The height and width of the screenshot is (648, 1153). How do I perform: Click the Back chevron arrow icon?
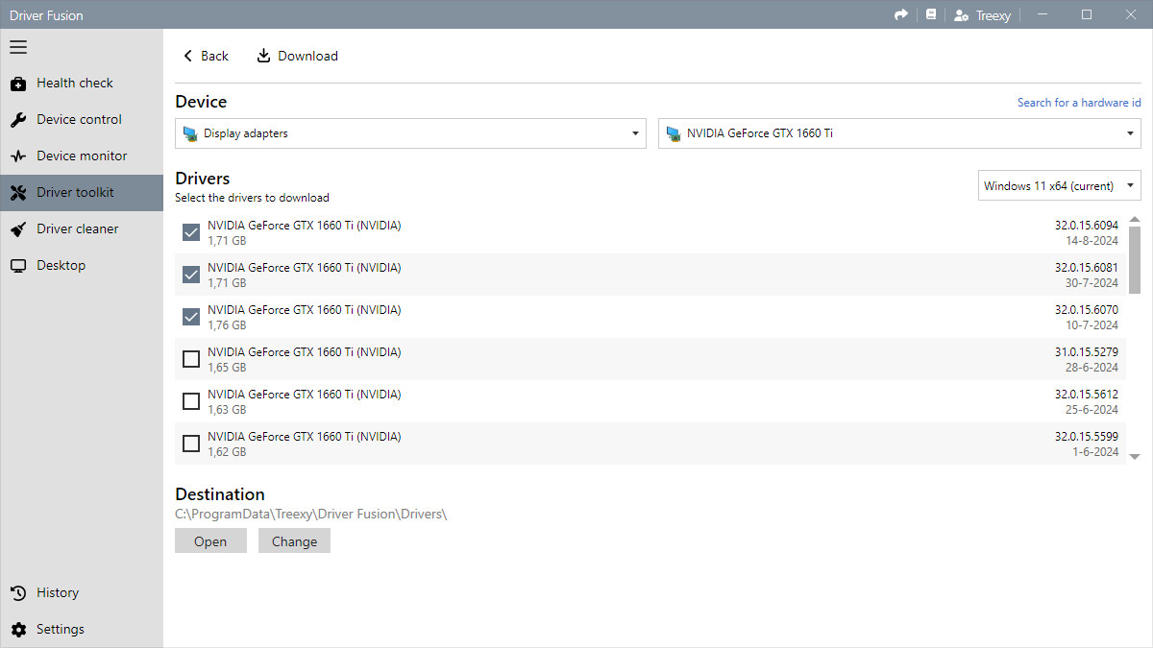click(x=188, y=56)
